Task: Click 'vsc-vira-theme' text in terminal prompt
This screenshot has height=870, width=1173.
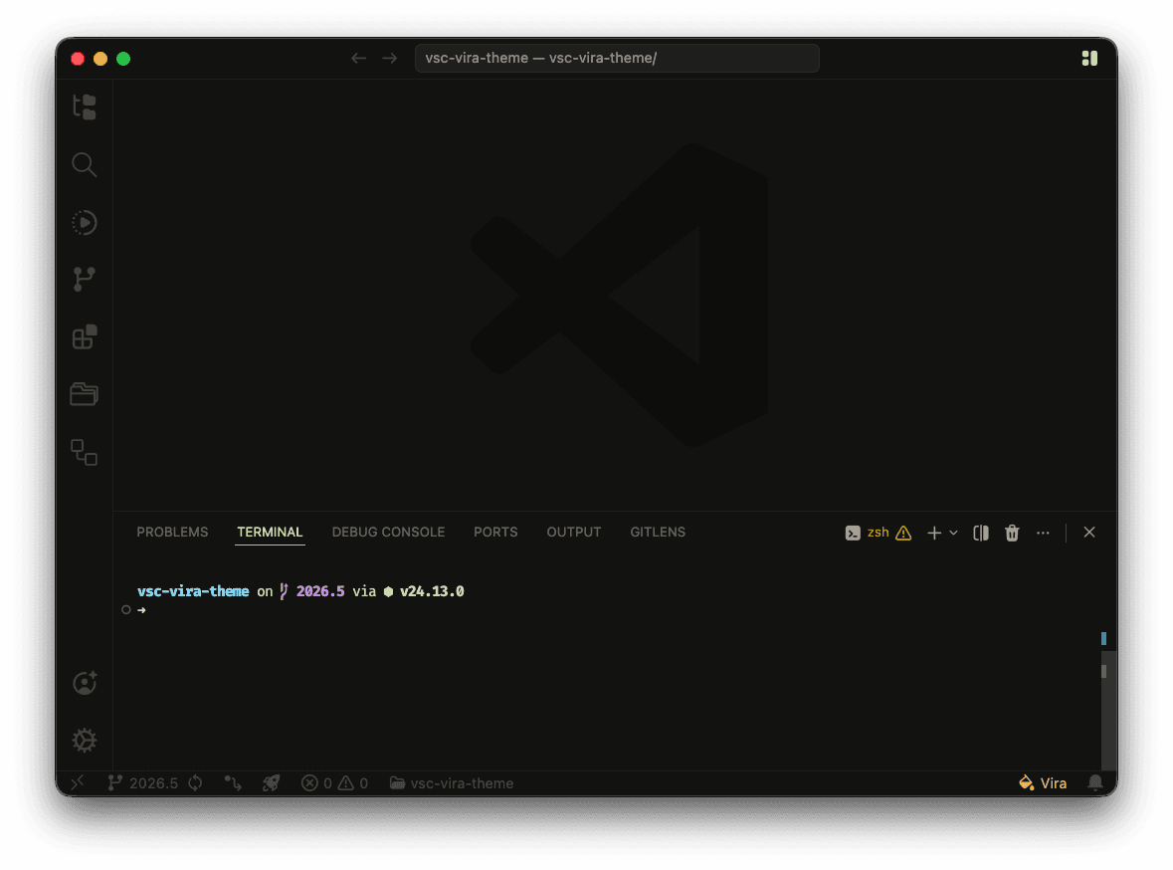Action: [x=193, y=591]
